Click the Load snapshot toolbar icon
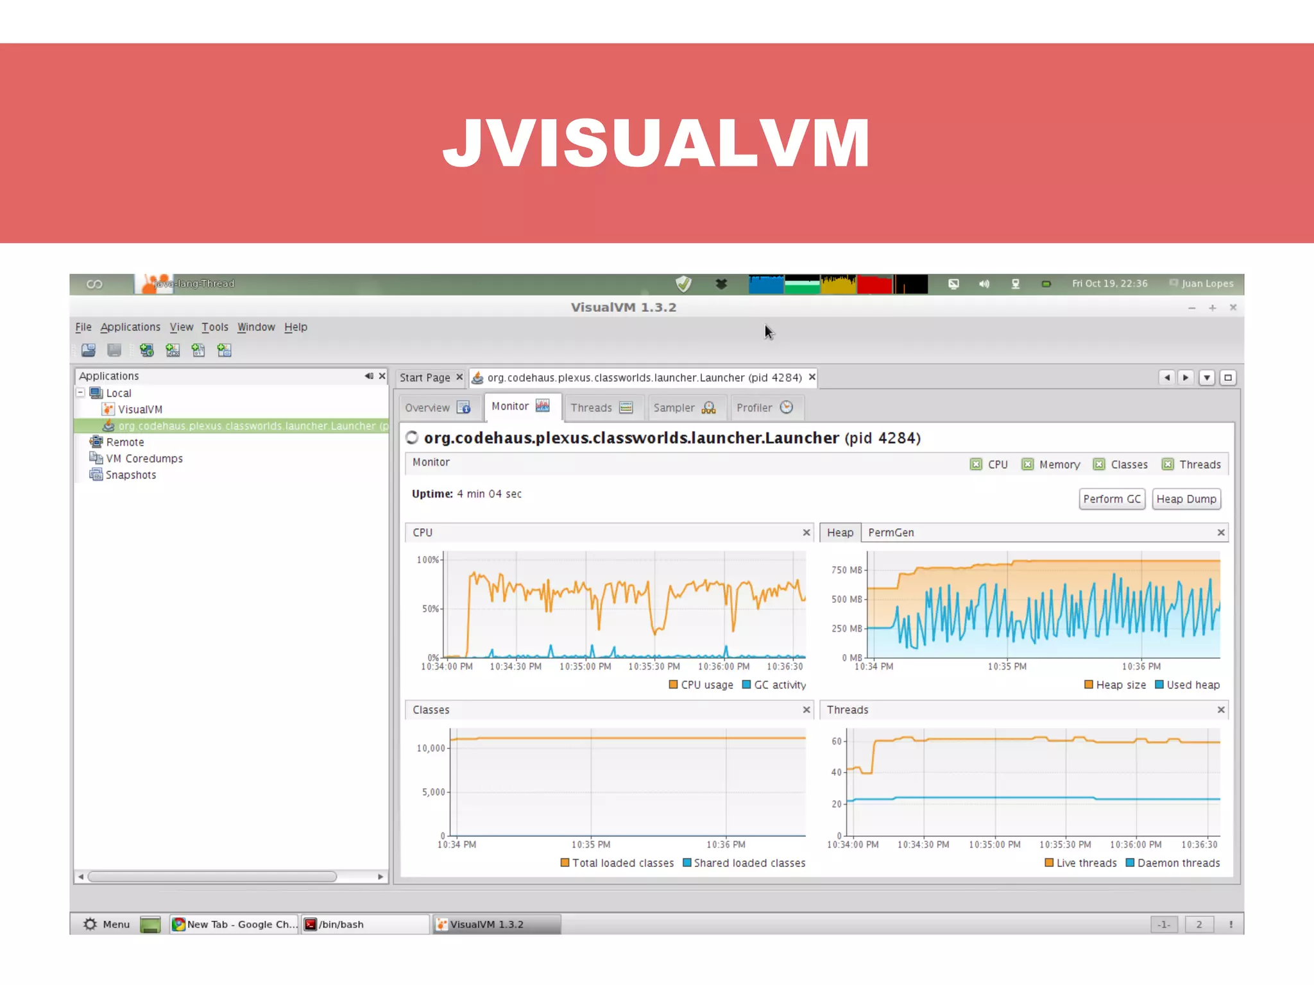 point(89,350)
